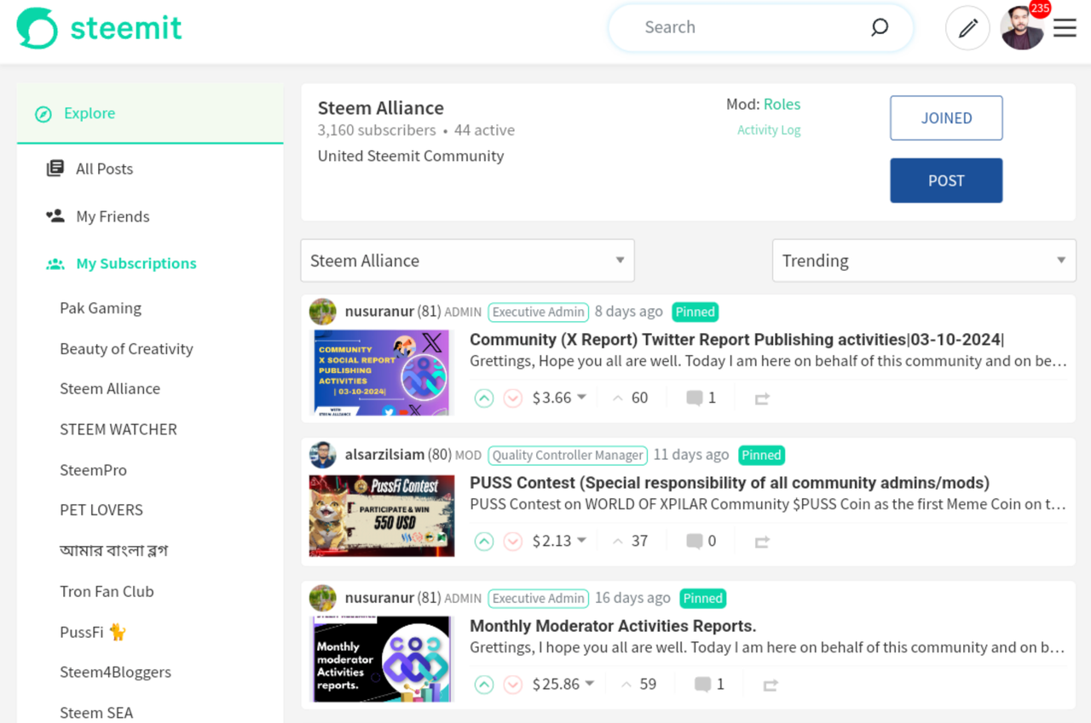Viewport: 1091px width, 723px height.
Task: Open the user profile avatar
Action: [1022, 28]
